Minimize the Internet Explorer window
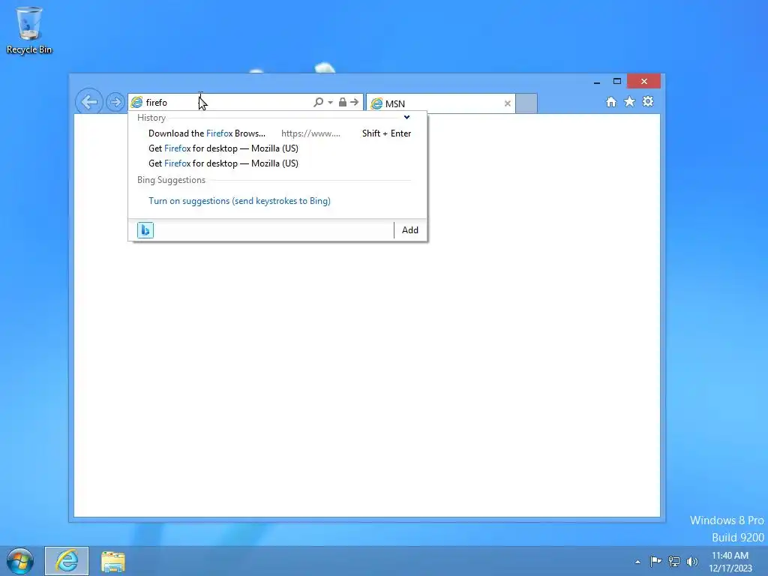The image size is (768, 576). (x=596, y=81)
